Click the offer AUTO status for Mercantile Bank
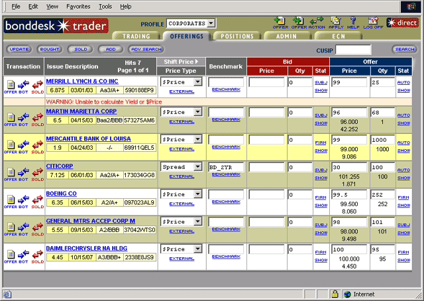The image size is (424, 301). (403, 143)
